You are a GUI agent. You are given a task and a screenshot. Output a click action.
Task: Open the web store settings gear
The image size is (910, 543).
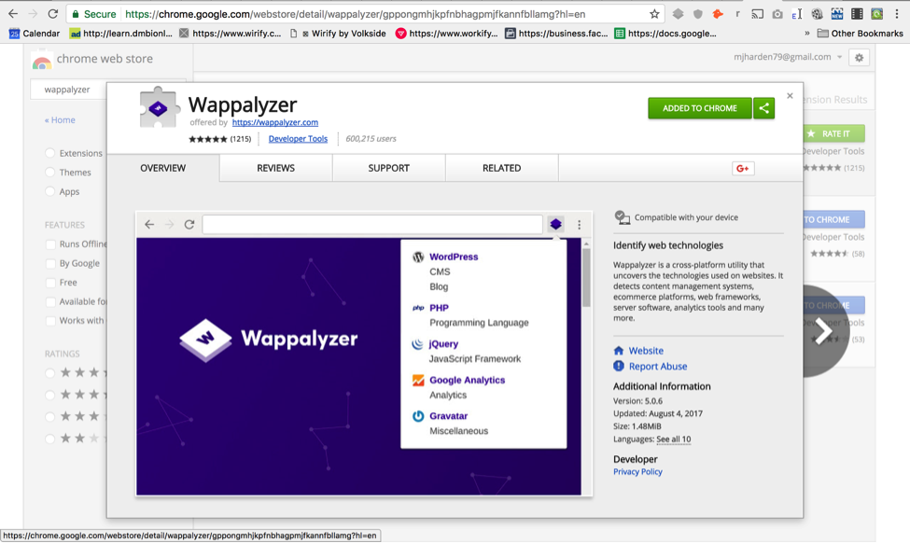point(859,58)
